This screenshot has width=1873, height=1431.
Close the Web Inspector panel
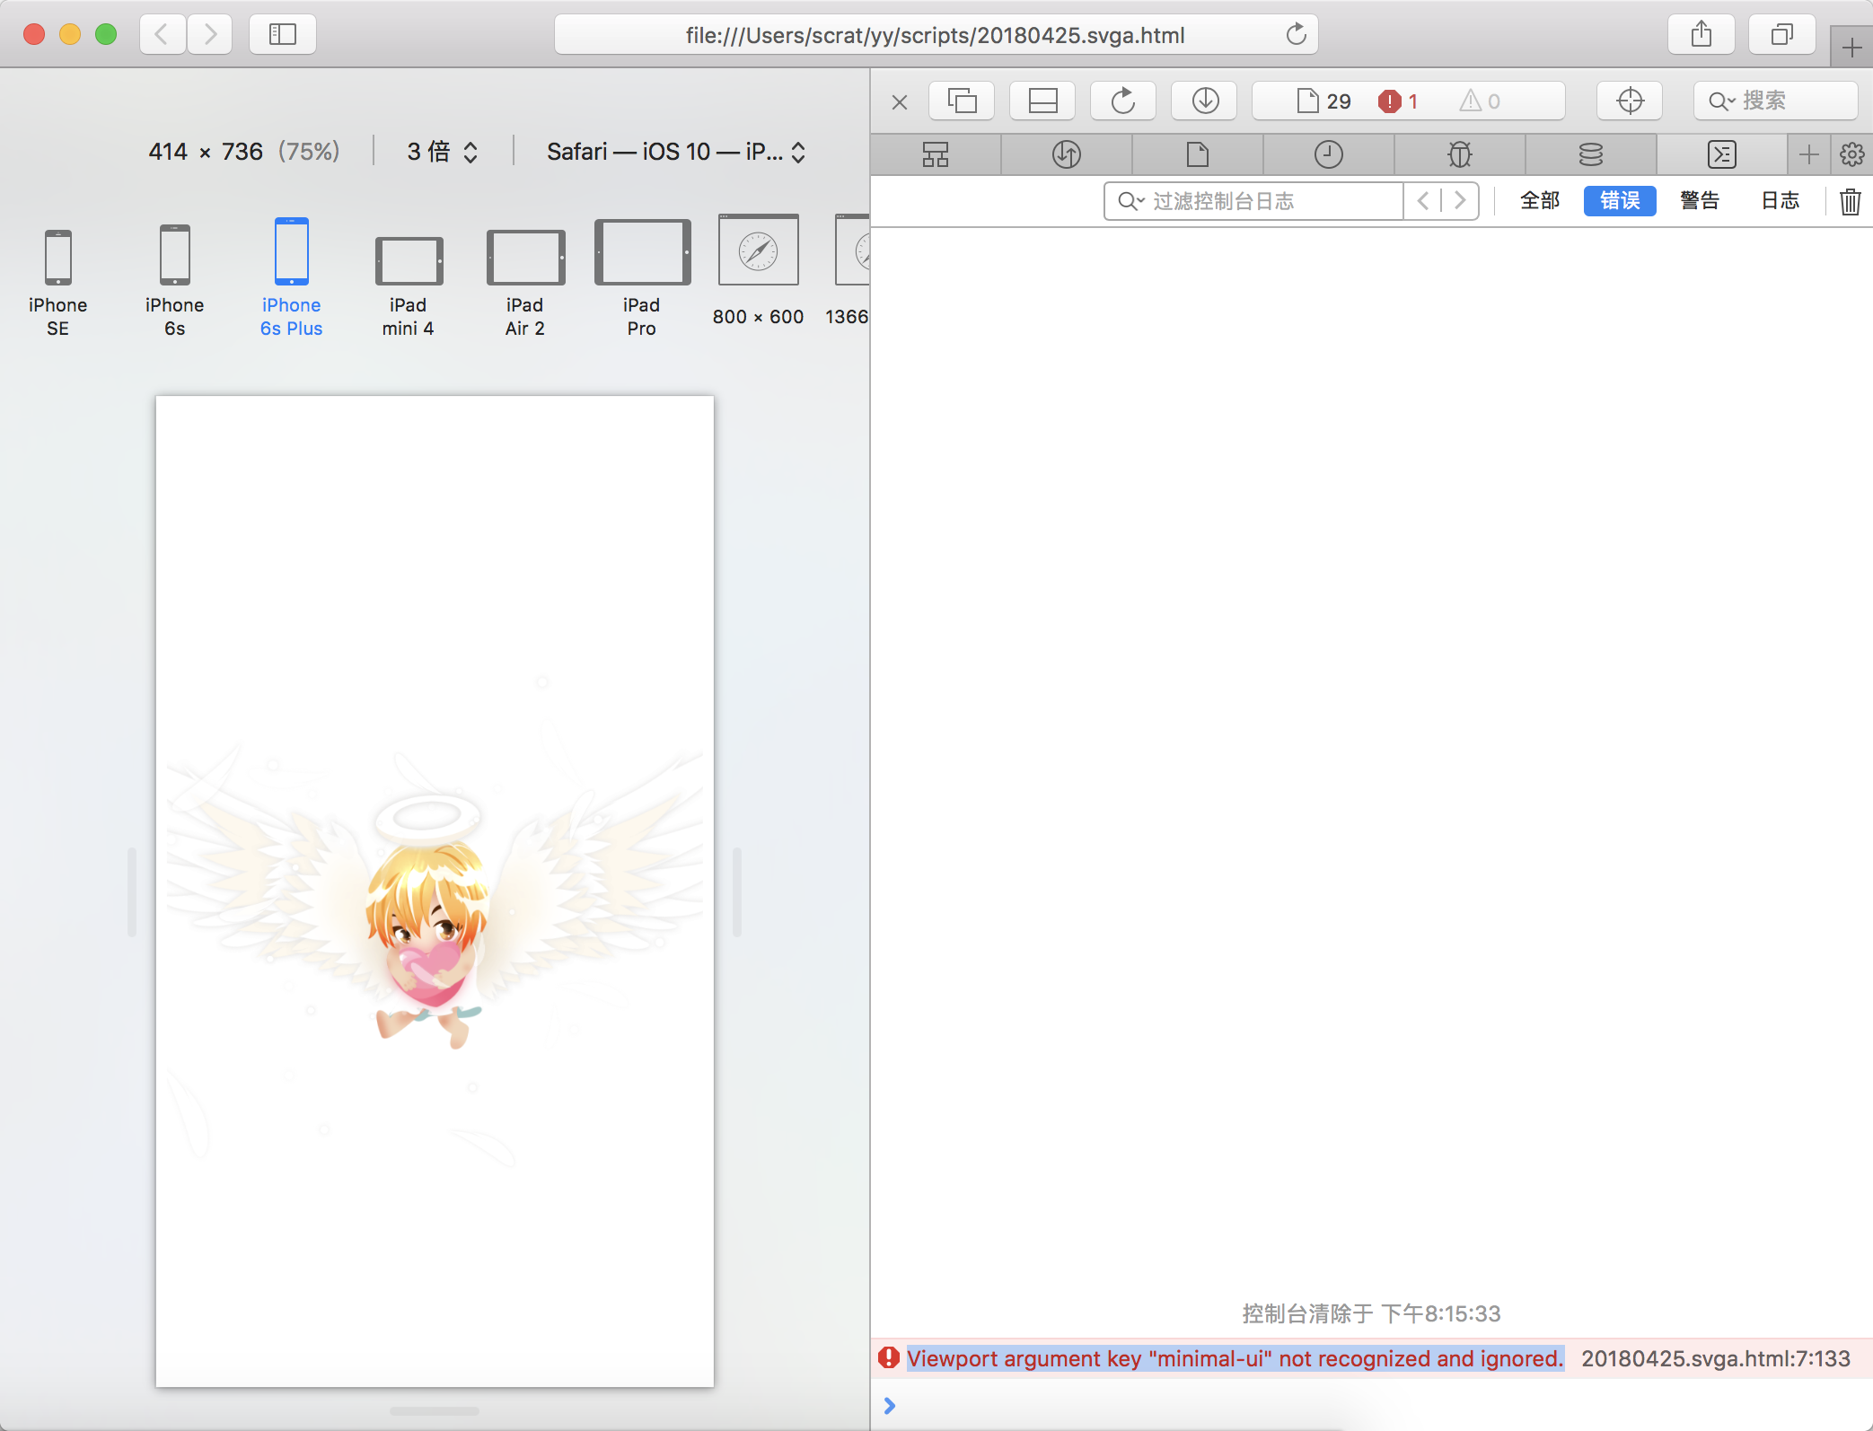[x=900, y=101]
